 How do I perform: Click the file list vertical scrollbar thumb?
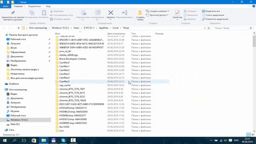point(254,41)
